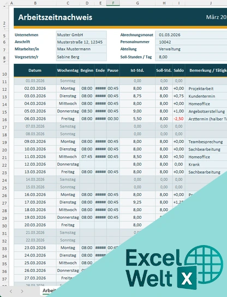Image resolution: width=227 pixels, height=297 pixels.
Task: Click Soll-Stunden / Tag value '8,00'
Action: 191,57
